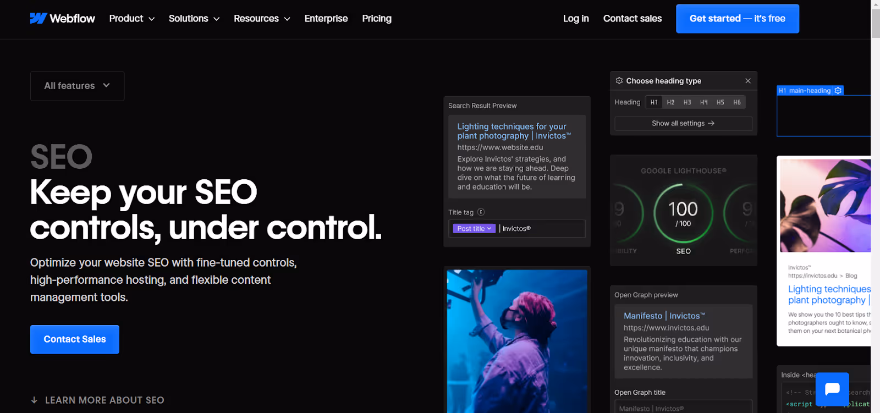Click Log in
880x413 pixels.
576,19
